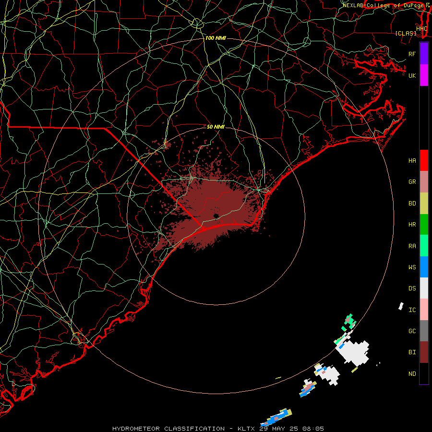Pick the dark green HR legend swatch
Viewport: 432px width, 432px height.
(x=424, y=225)
